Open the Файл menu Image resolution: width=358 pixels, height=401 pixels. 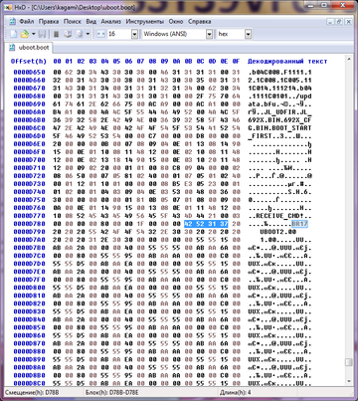tap(27, 22)
